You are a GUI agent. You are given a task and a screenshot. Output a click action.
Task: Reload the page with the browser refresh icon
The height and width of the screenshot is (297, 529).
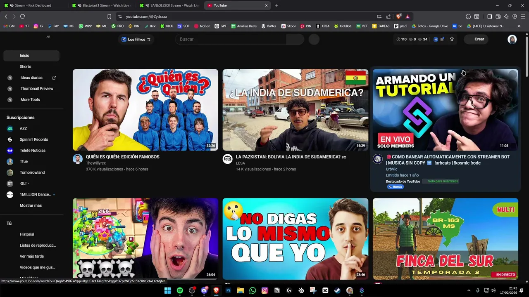coord(22,16)
